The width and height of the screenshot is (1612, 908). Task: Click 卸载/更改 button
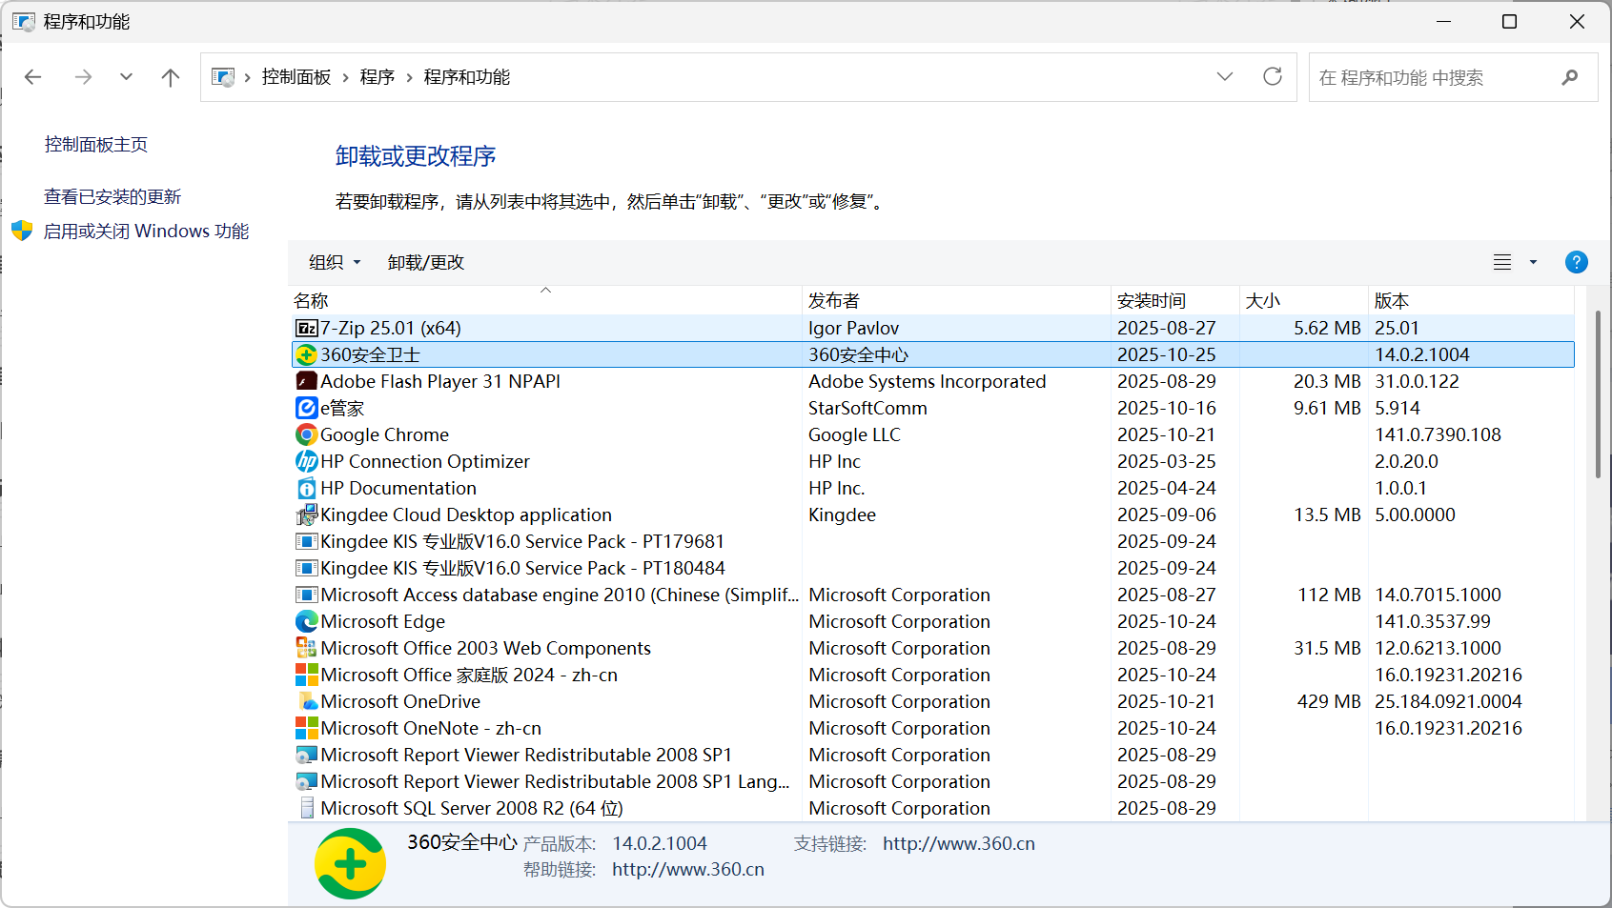[426, 262]
